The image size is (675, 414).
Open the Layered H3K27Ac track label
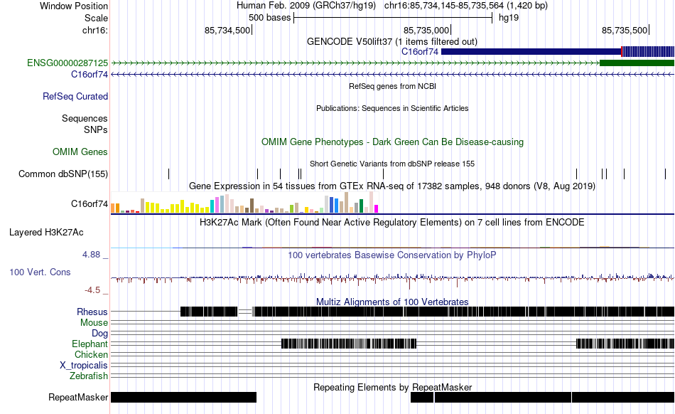pyautogui.click(x=46, y=232)
